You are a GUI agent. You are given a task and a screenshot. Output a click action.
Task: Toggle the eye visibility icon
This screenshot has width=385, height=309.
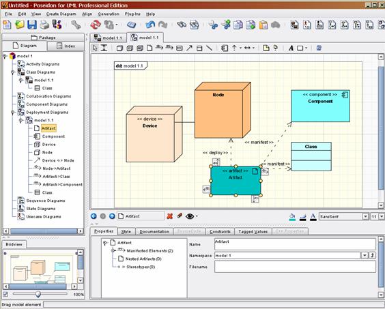point(190,216)
